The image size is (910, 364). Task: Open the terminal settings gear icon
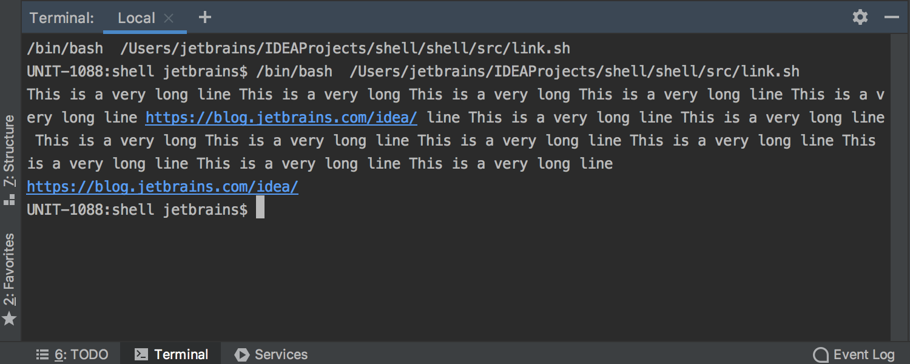[x=860, y=17]
